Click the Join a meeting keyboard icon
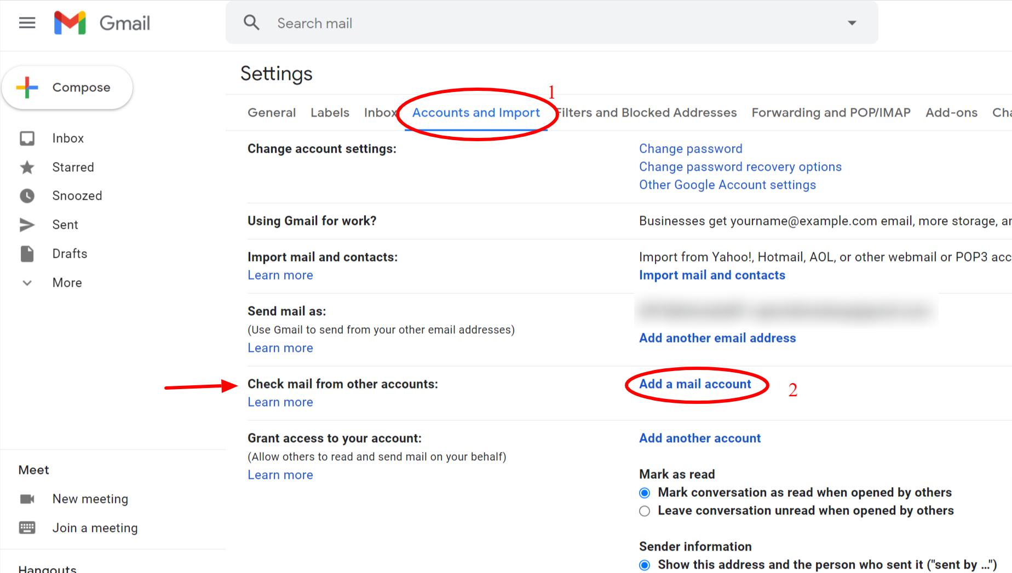Viewport: 1012px width, 573px height. click(x=28, y=528)
